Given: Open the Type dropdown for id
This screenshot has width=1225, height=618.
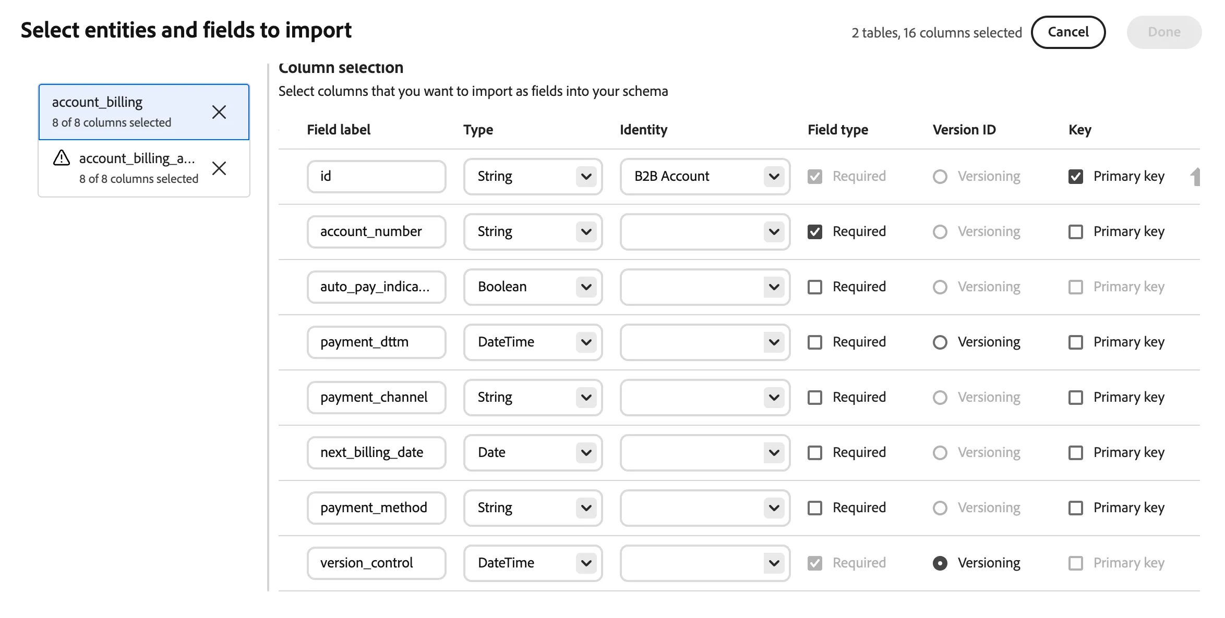Looking at the screenshot, I should point(533,177).
